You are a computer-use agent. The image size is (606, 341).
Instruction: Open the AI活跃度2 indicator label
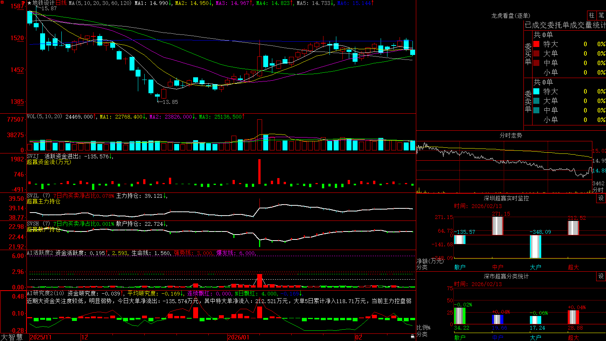[x=40, y=253]
